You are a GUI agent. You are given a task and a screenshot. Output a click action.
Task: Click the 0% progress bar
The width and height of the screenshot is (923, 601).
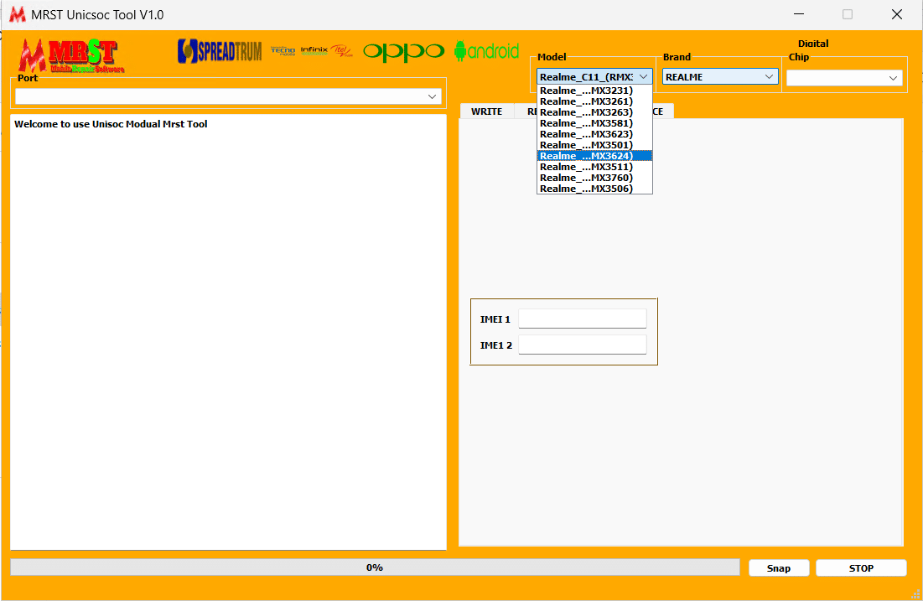pyautogui.click(x=374, y=567)
